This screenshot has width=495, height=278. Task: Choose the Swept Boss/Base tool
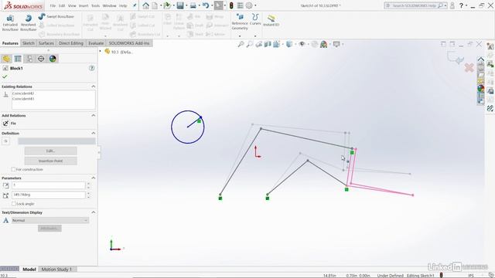click(56, 16)
